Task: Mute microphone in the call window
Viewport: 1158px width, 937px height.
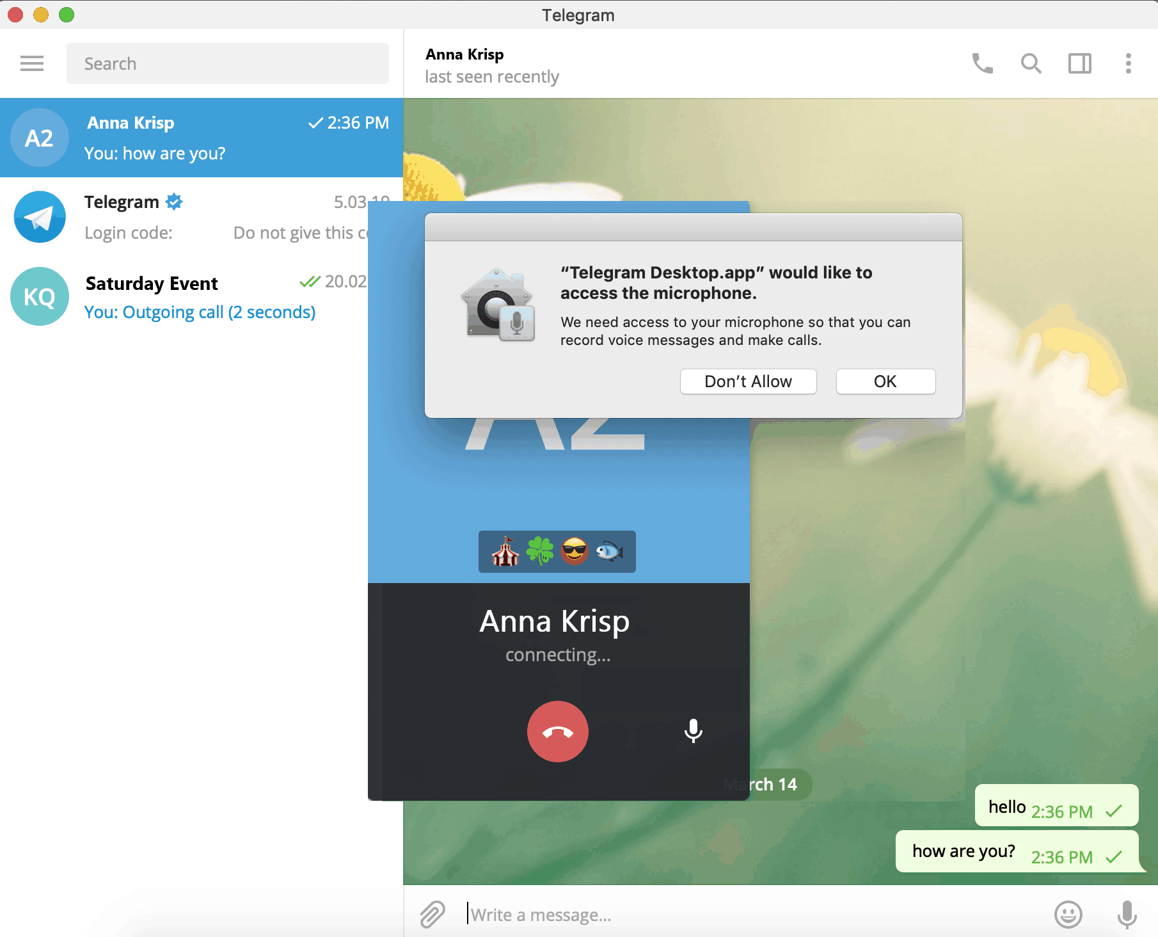Action: point(693,730)
